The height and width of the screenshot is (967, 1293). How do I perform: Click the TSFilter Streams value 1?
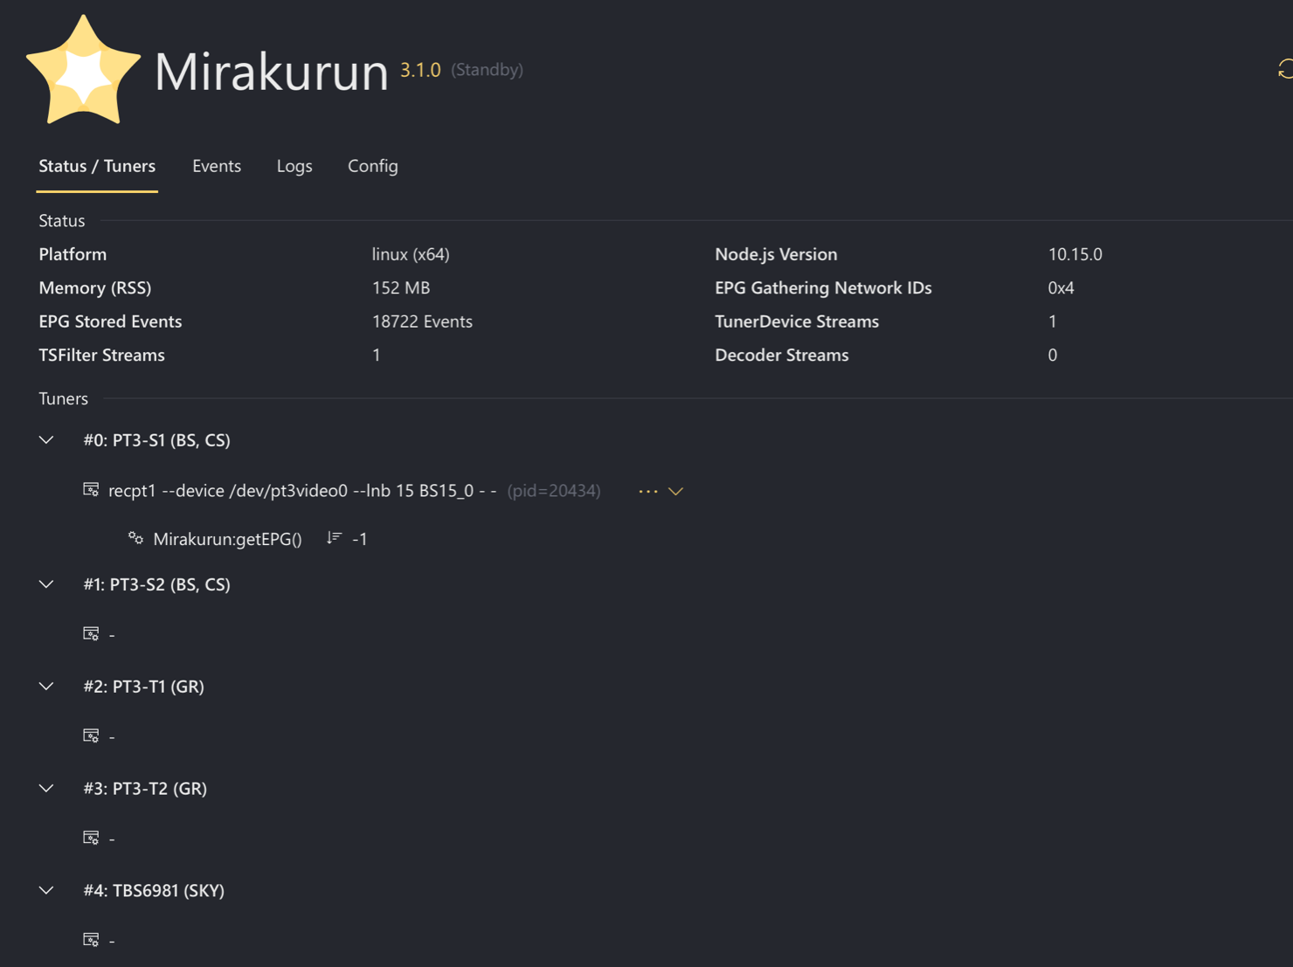[x=377, y=355]
